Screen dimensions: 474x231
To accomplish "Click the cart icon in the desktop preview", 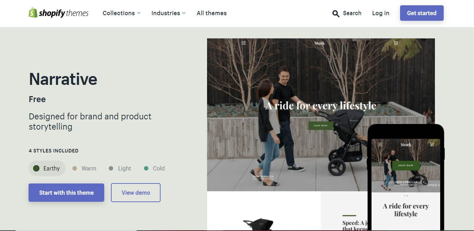I will click(396, 43).
